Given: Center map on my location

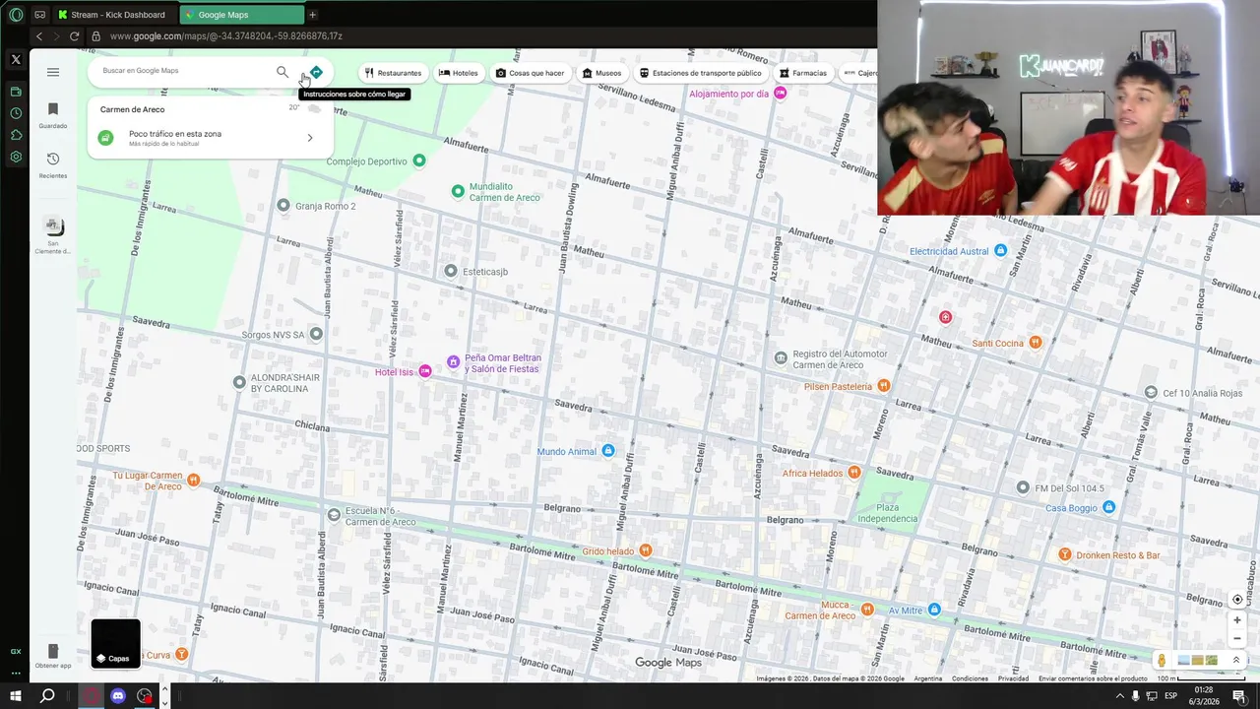Looking at the screenshot, I should coord(1237,600).
